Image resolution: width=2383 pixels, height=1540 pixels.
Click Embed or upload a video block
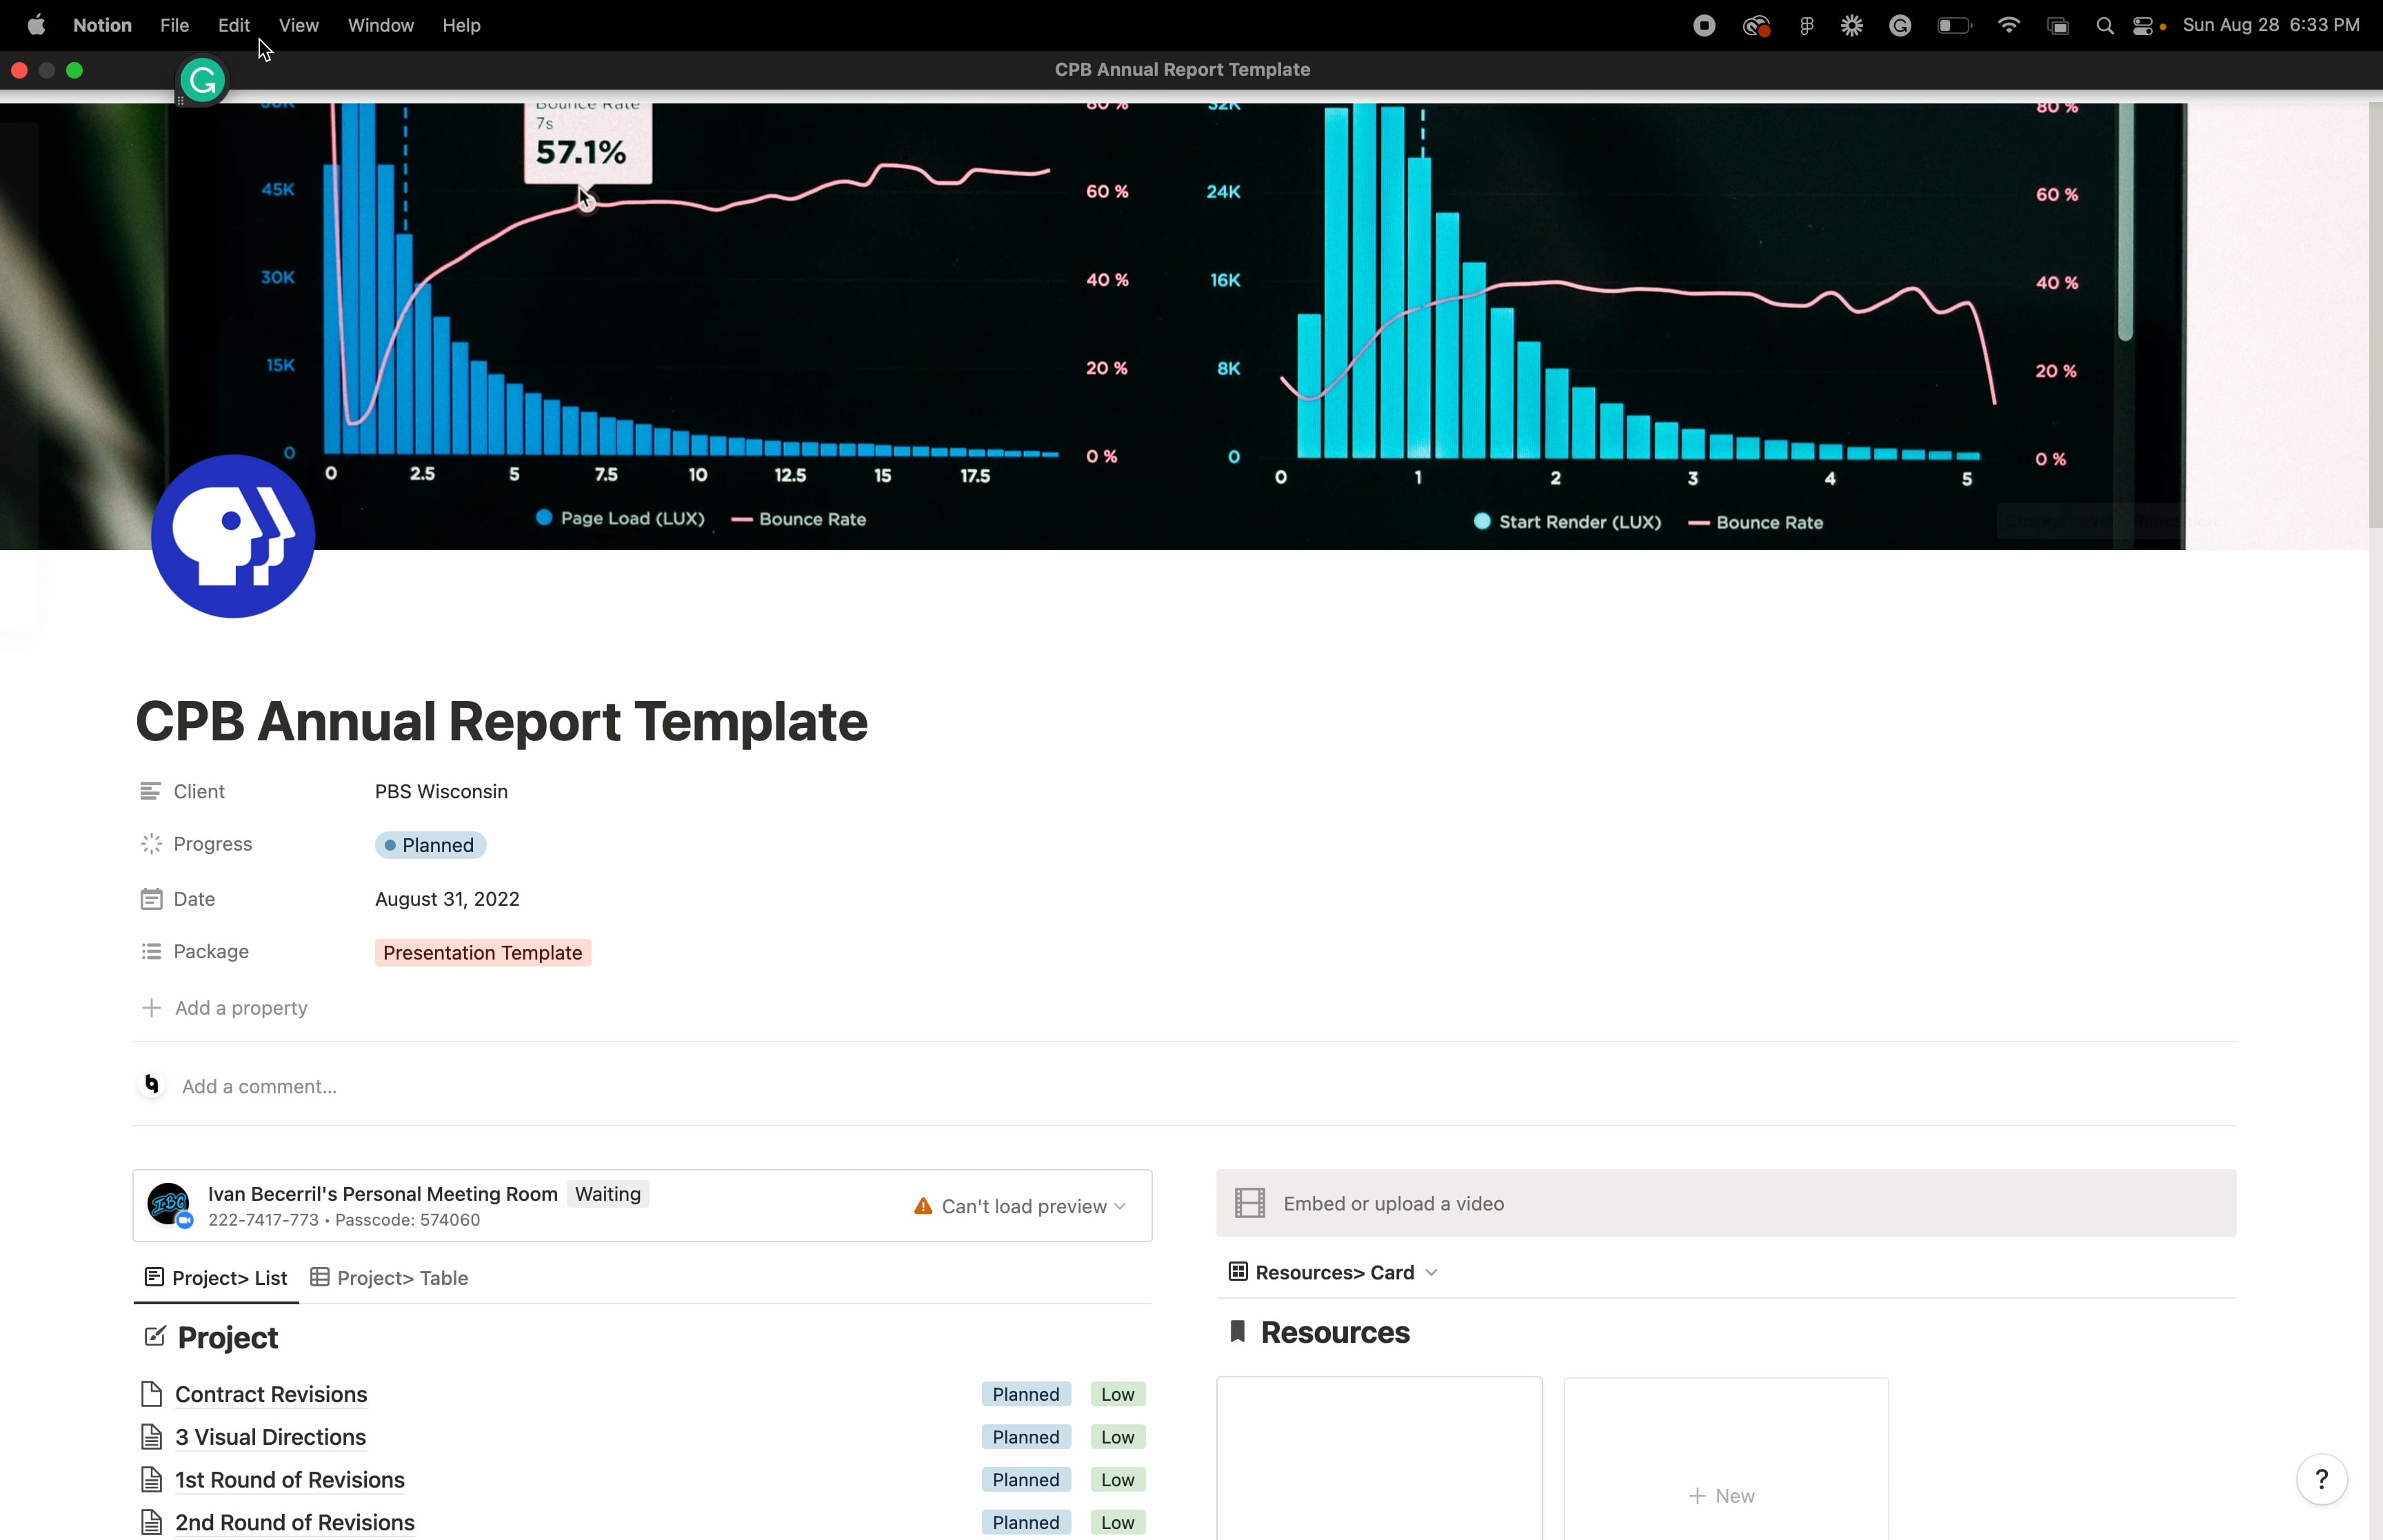click(x=1726, y=1203)
